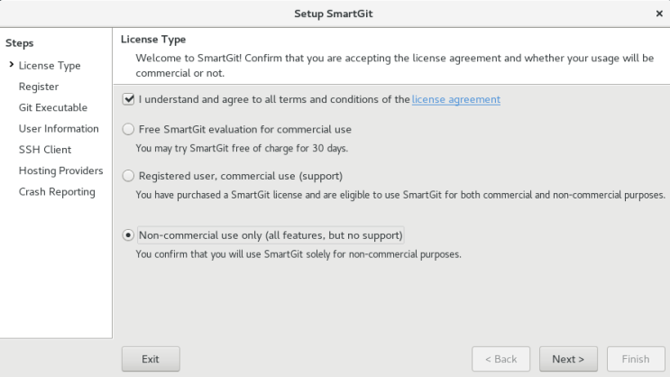The width and height of the screenshot is (670, 377).
Task: Select the SSH Client step
Action: click(x=45, y=150)
